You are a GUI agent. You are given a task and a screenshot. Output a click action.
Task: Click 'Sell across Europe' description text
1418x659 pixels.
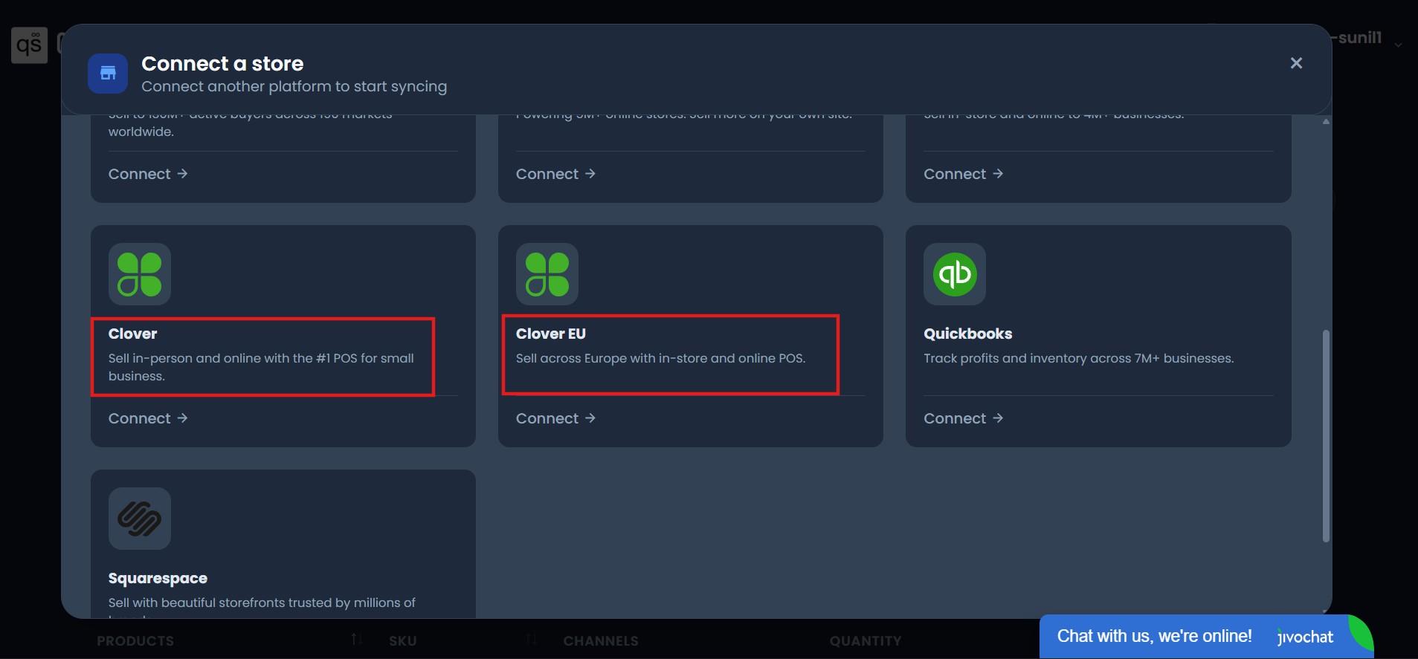pos(660,358)
